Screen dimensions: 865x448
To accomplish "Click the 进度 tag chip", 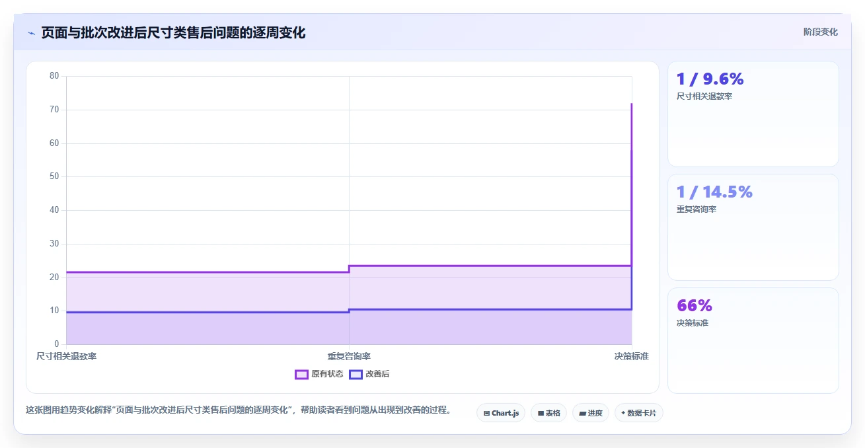I will pyautogui.click(x=590, y=413).
